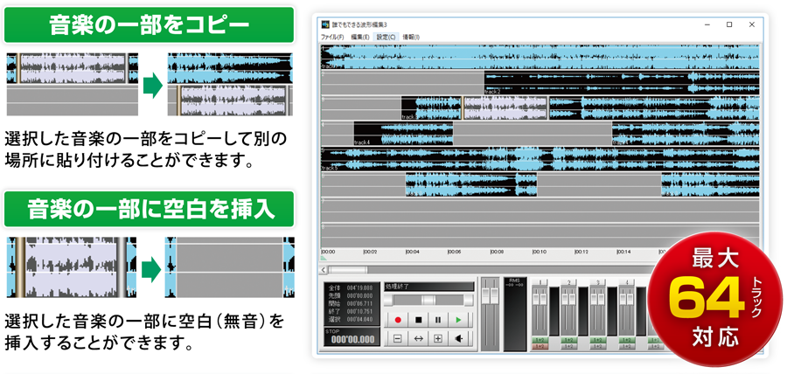Click the zoom in plus icon

[437, 337]
